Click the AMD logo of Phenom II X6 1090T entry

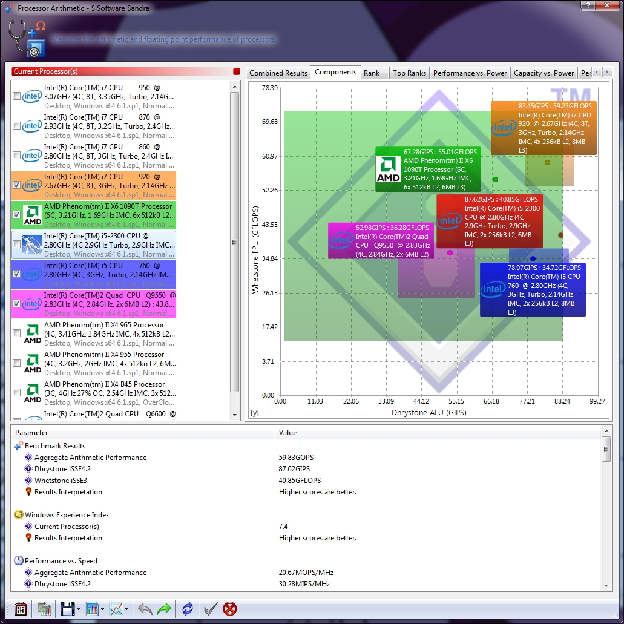click(x=32, y=215)
